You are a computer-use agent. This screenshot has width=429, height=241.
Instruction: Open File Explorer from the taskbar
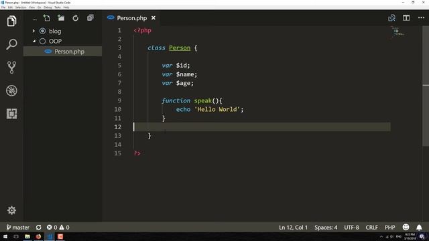(x=27, y=236)
